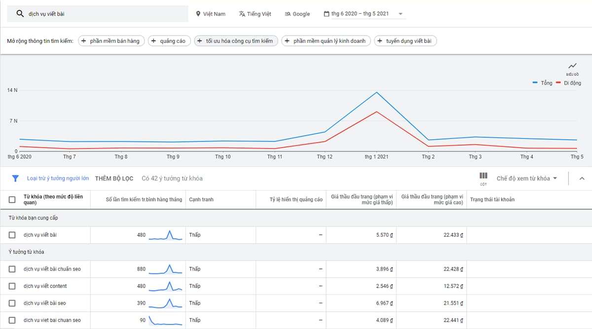Click trend sparkline for dịch vụ viết content

(166, 286)
